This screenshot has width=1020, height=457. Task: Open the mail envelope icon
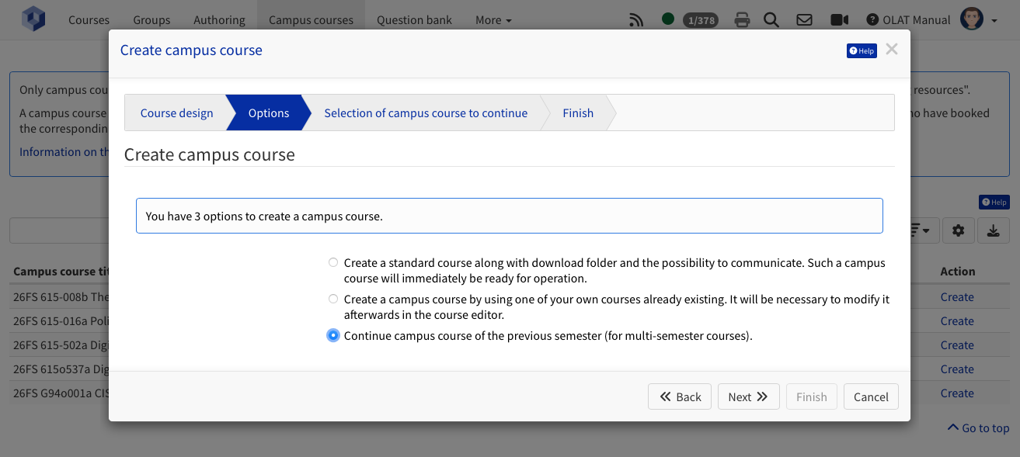tap(804, 20)
